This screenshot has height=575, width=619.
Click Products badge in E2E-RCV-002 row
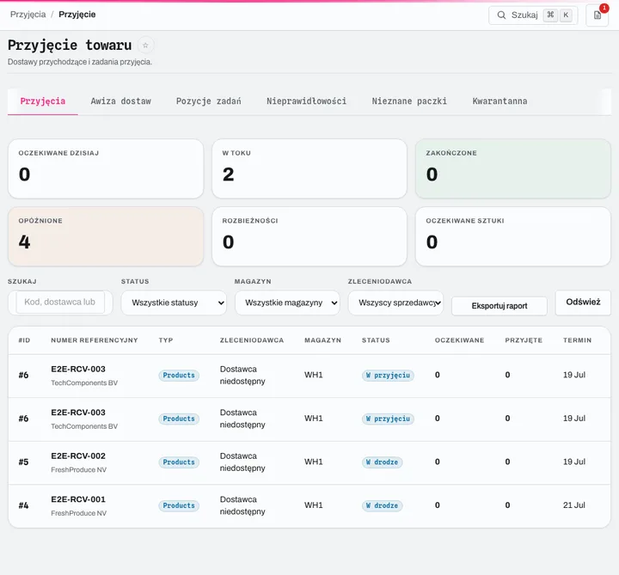(x=179, y=462)
